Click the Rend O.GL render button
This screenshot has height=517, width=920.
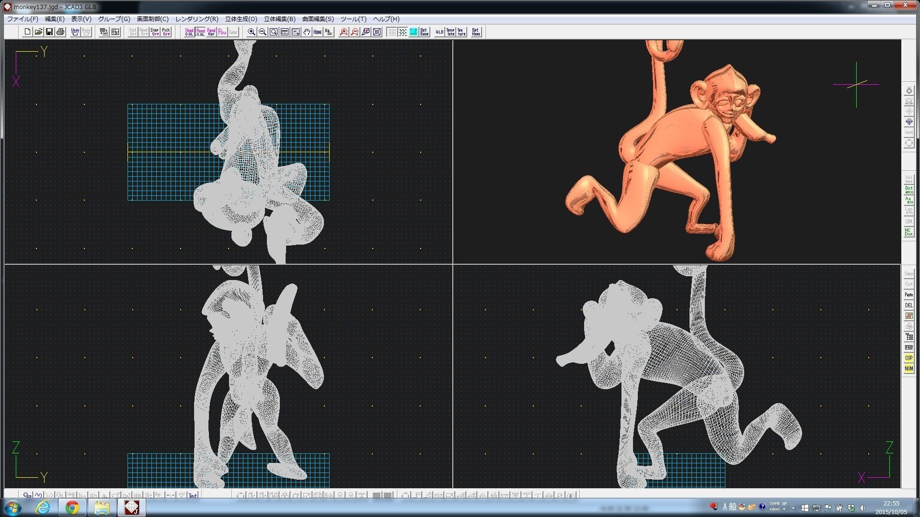(200, 32)
